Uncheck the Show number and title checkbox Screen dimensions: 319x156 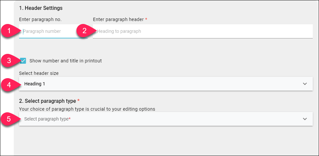(x=23, y=61)
